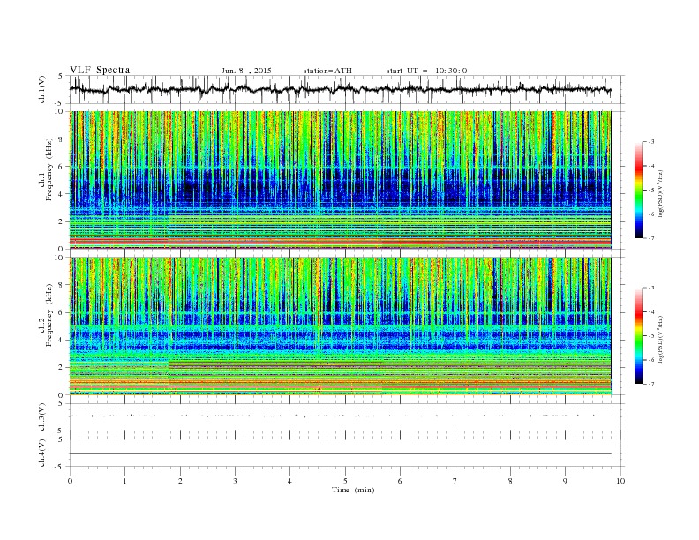Select the ch.1 "Frequency (kHz)" axis label
The height and width of the screenshot is (540, 699).
tap(49, 169)
